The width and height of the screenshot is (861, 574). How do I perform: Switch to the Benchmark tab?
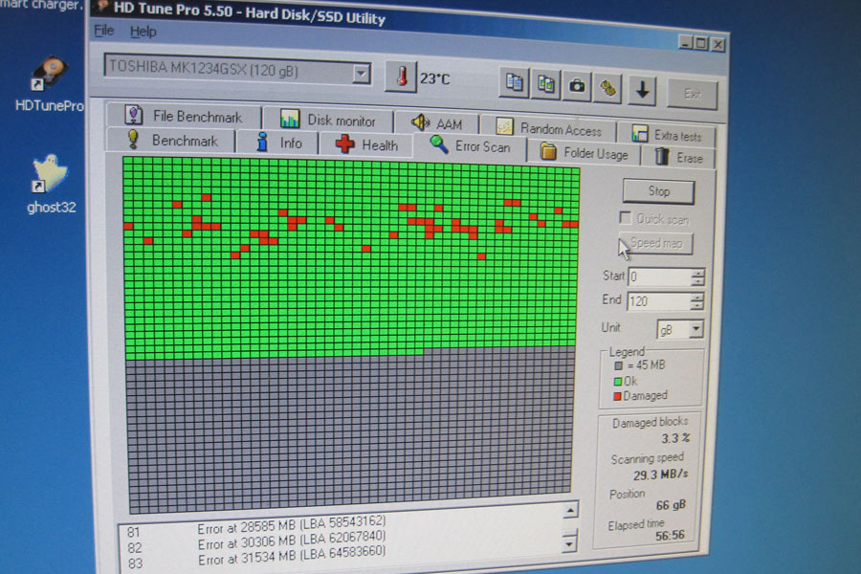[x=171, y=140]
